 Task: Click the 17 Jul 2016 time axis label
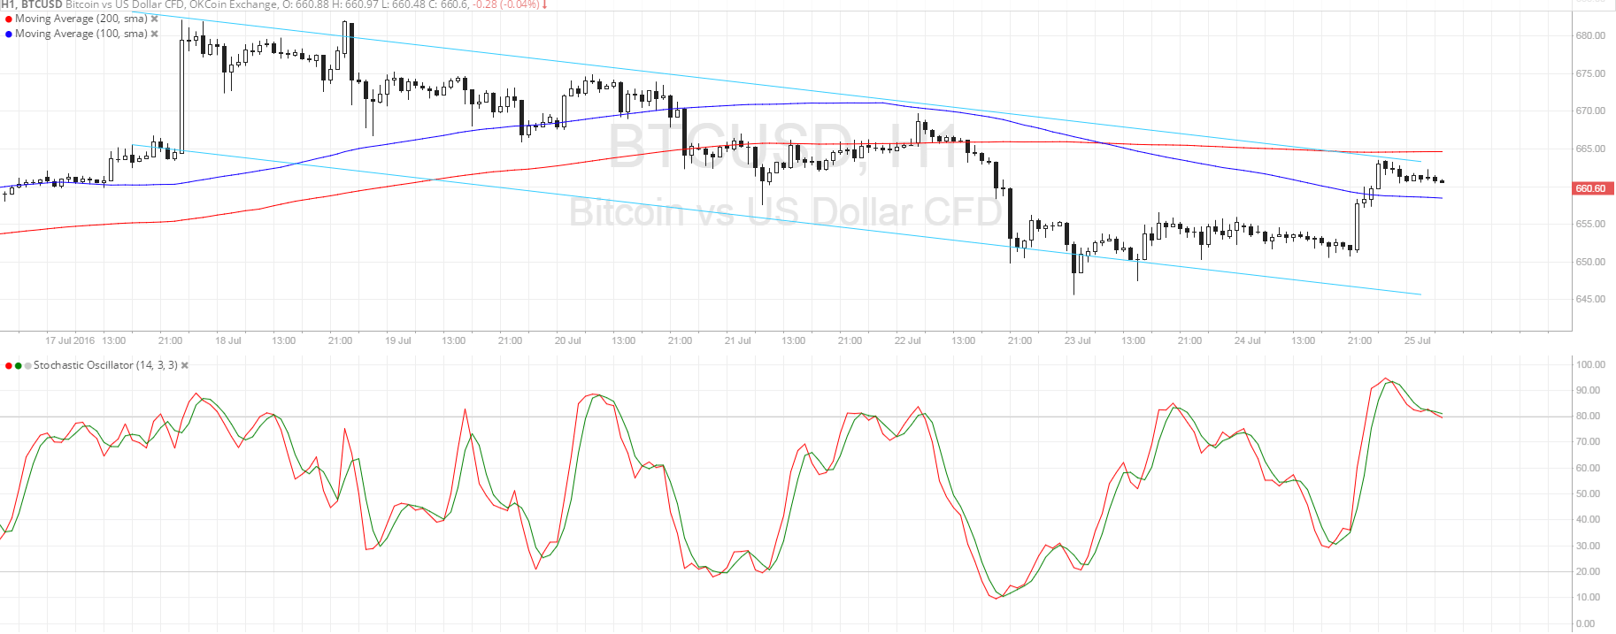pyautogui.click(x=70, y=340)
